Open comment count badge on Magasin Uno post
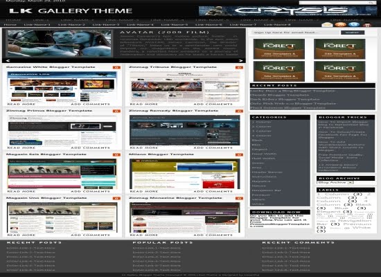The image size is (381, 277). [116, 198]
